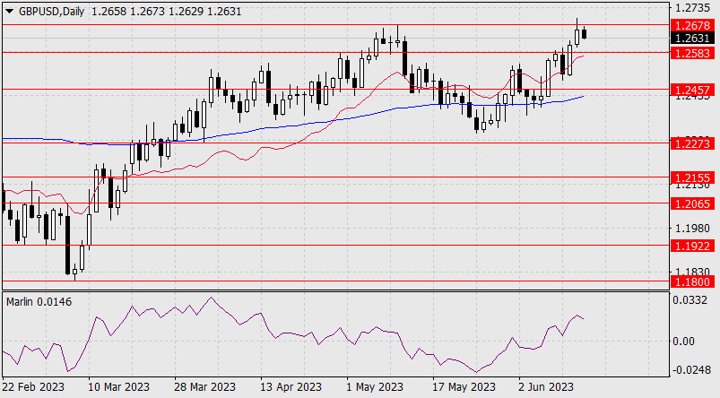720x398 pixels.
Task: Click the OHLC values 1.2658 1.2673 1.2629 1.2631
Action: point(167,12)
